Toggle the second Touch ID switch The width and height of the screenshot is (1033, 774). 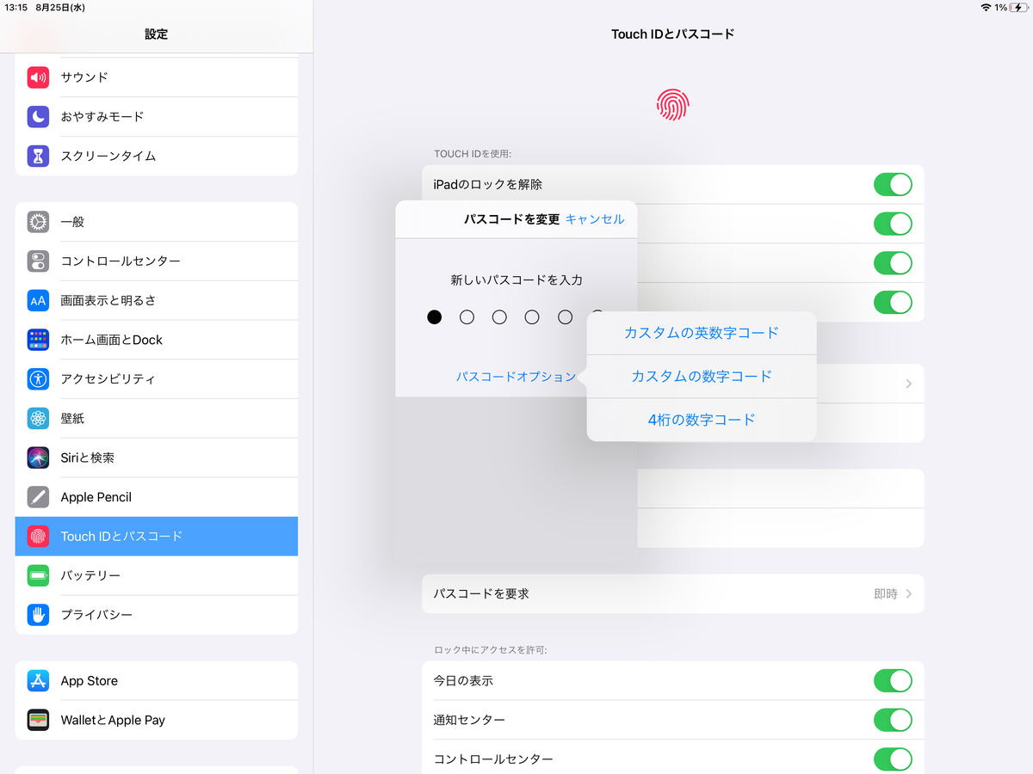click(893, 224)
